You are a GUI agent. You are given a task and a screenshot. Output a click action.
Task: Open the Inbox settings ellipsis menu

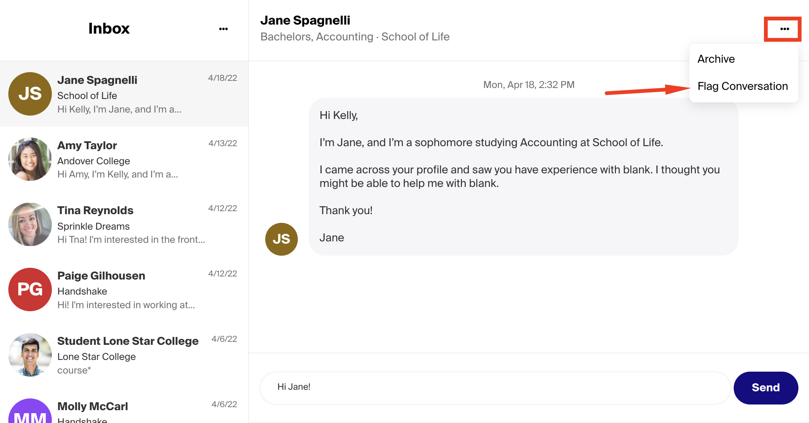click(224, 29)
